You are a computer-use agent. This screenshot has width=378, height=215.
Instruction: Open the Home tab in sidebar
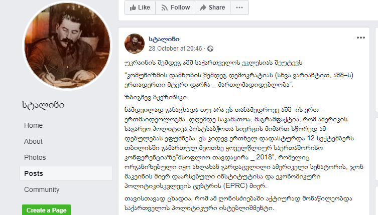[x=33, y=125]
